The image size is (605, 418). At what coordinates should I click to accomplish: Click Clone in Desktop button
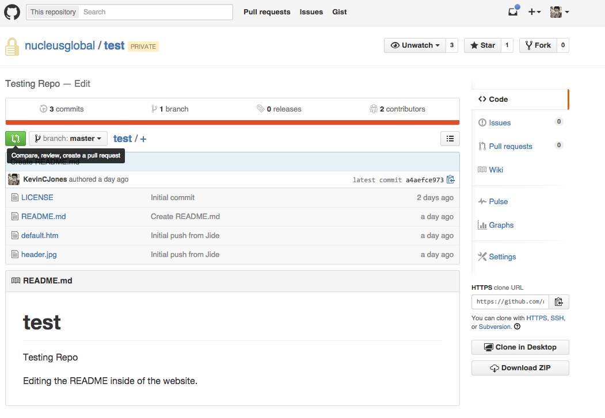click(x=520, y=347)
